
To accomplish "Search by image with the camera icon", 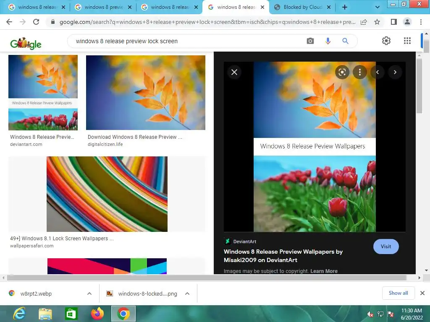I will (310, 41).
